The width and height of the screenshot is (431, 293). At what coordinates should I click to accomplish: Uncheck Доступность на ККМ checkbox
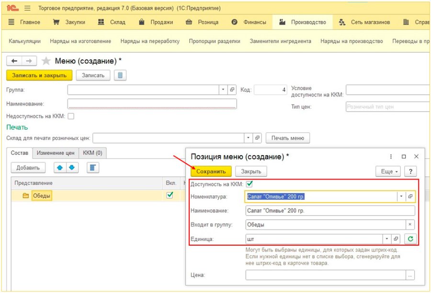click(x=250, y=184)
